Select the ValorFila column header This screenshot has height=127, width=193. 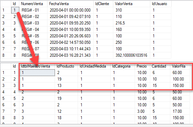tap(180, 66)
